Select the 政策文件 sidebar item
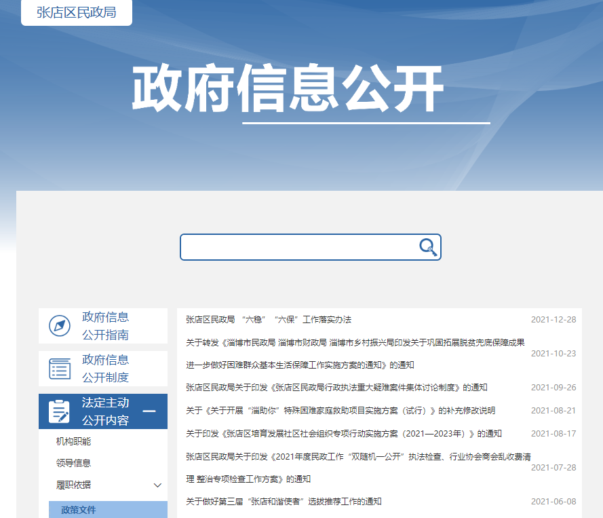Screen dimensions: 603x518 pos(79,510)
